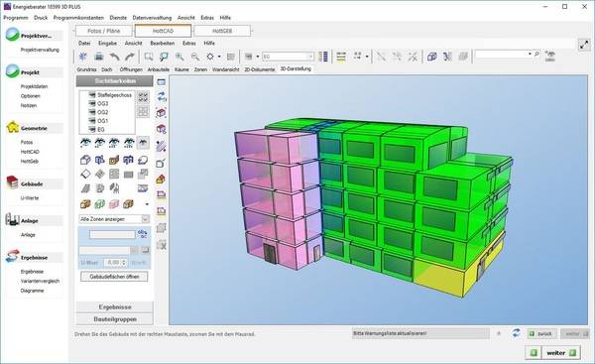Click the 'Gebäudeflächen öffnen' button
Image resolution: width=595 pixels, height=364 pixels.
(x=114, y=277)
